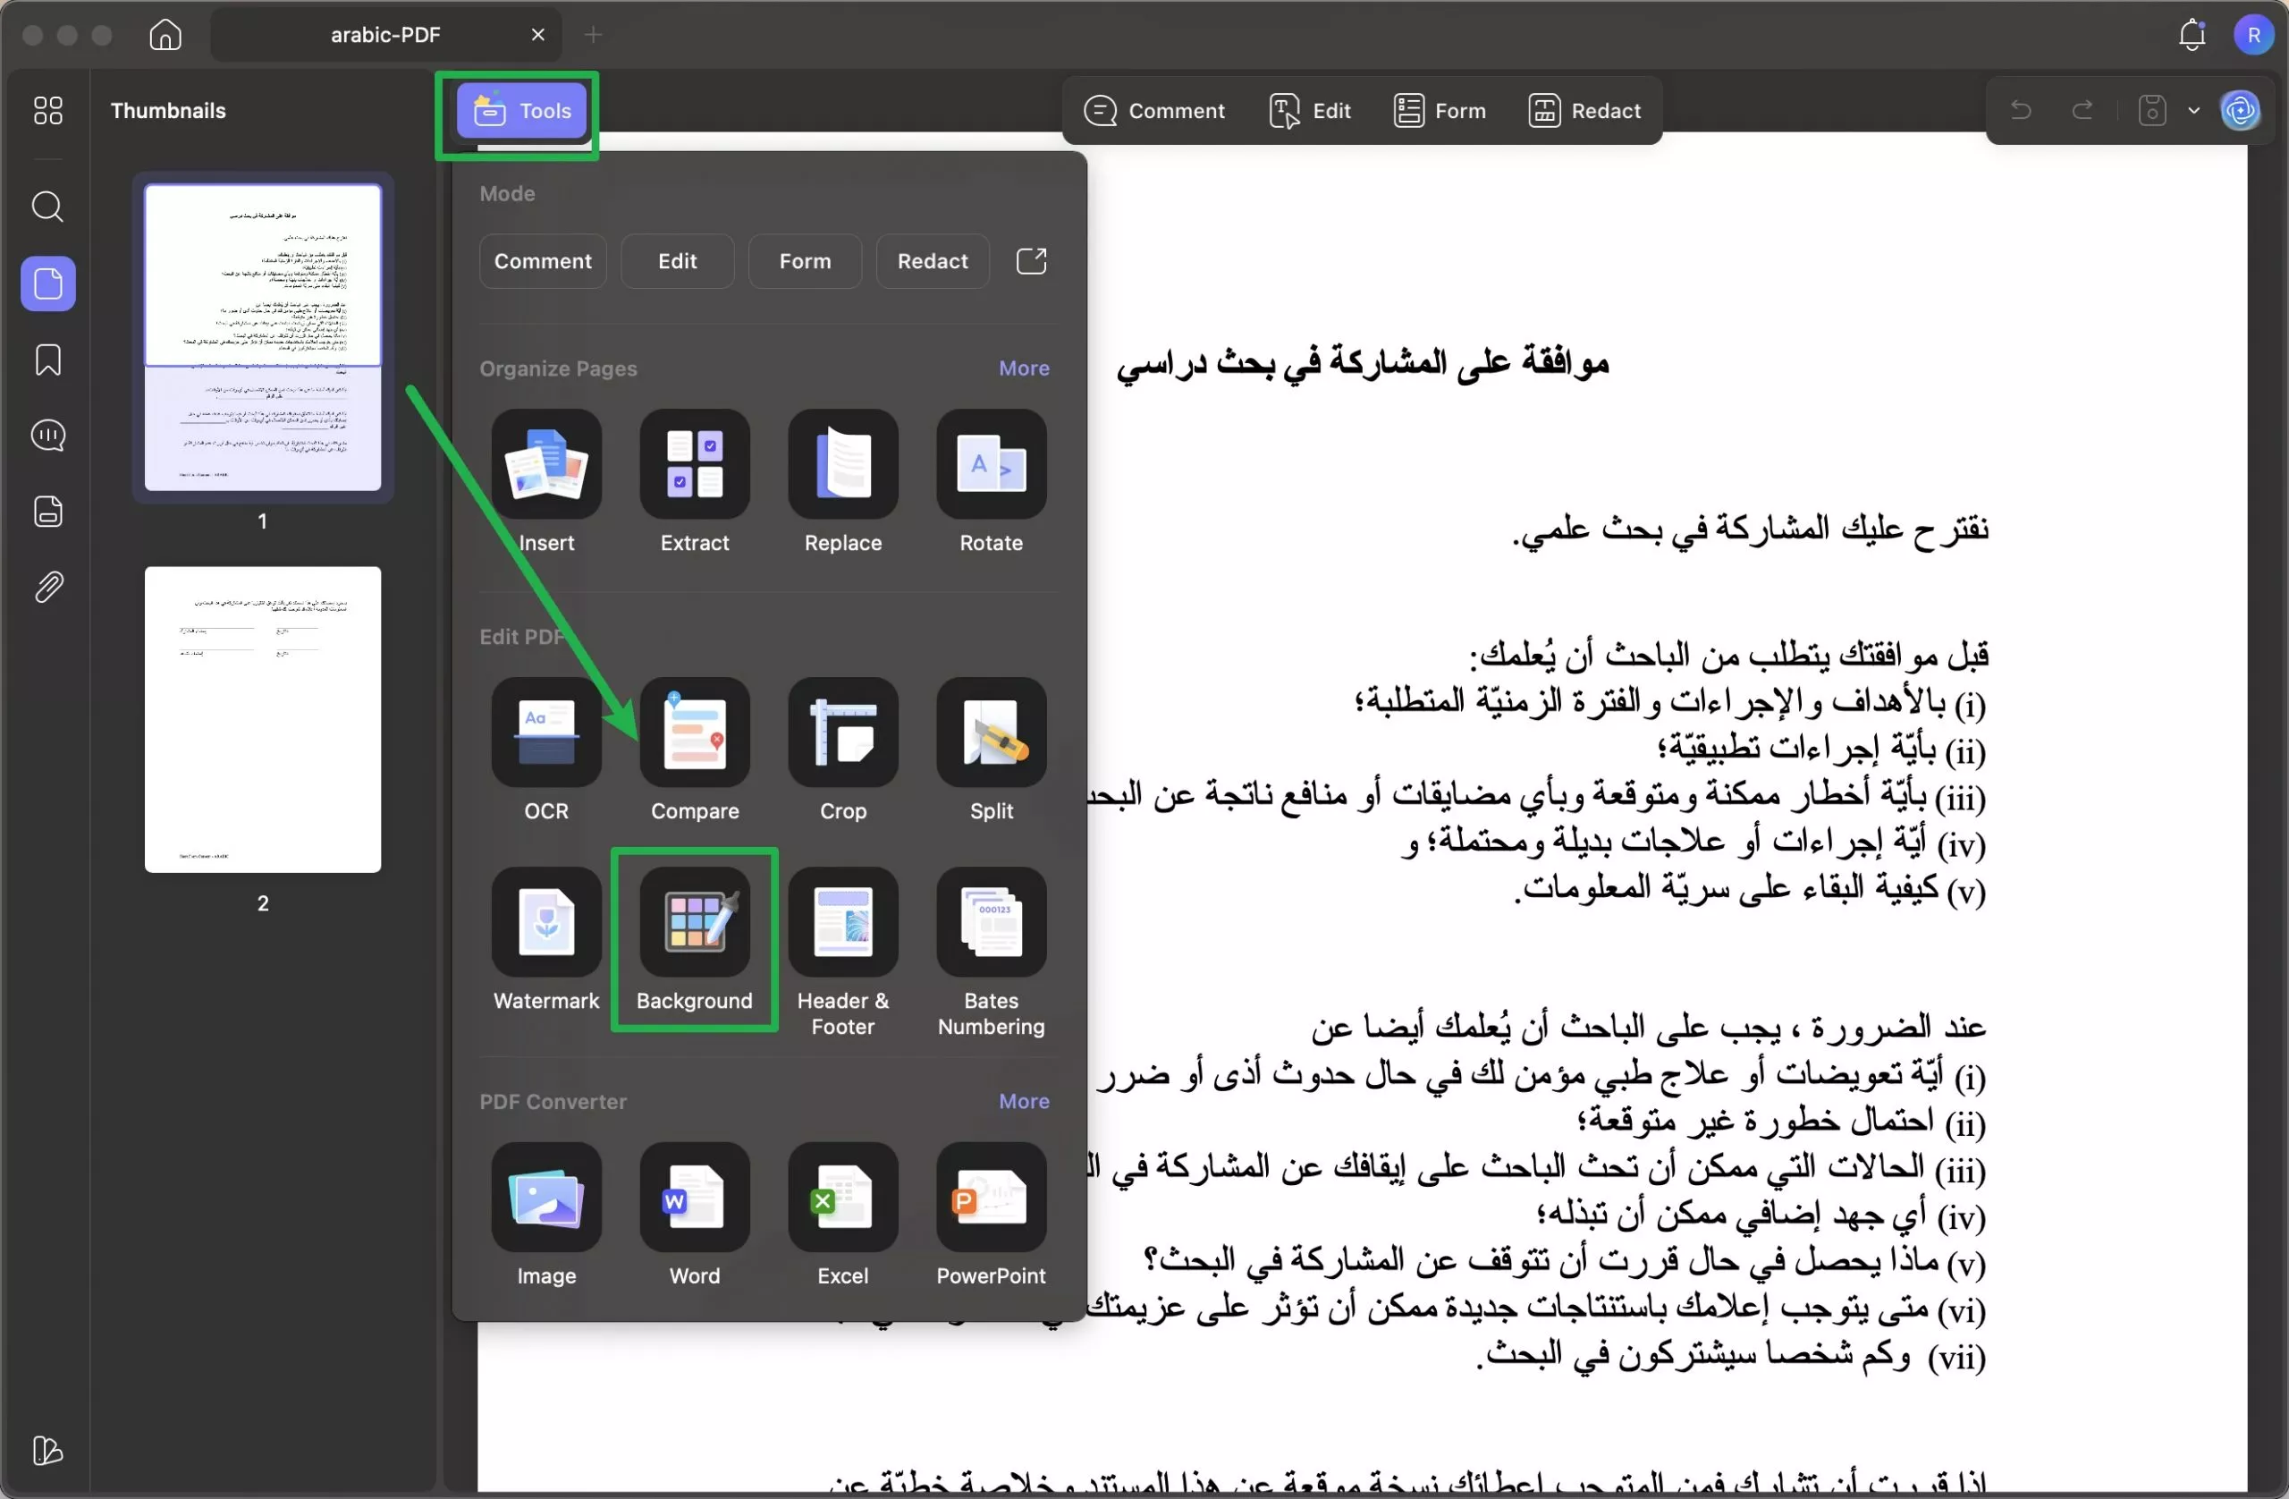
Task: Save the document
Action: tap(2151, 110)
